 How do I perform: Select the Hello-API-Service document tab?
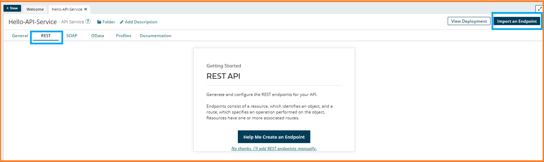coord(67,9)
